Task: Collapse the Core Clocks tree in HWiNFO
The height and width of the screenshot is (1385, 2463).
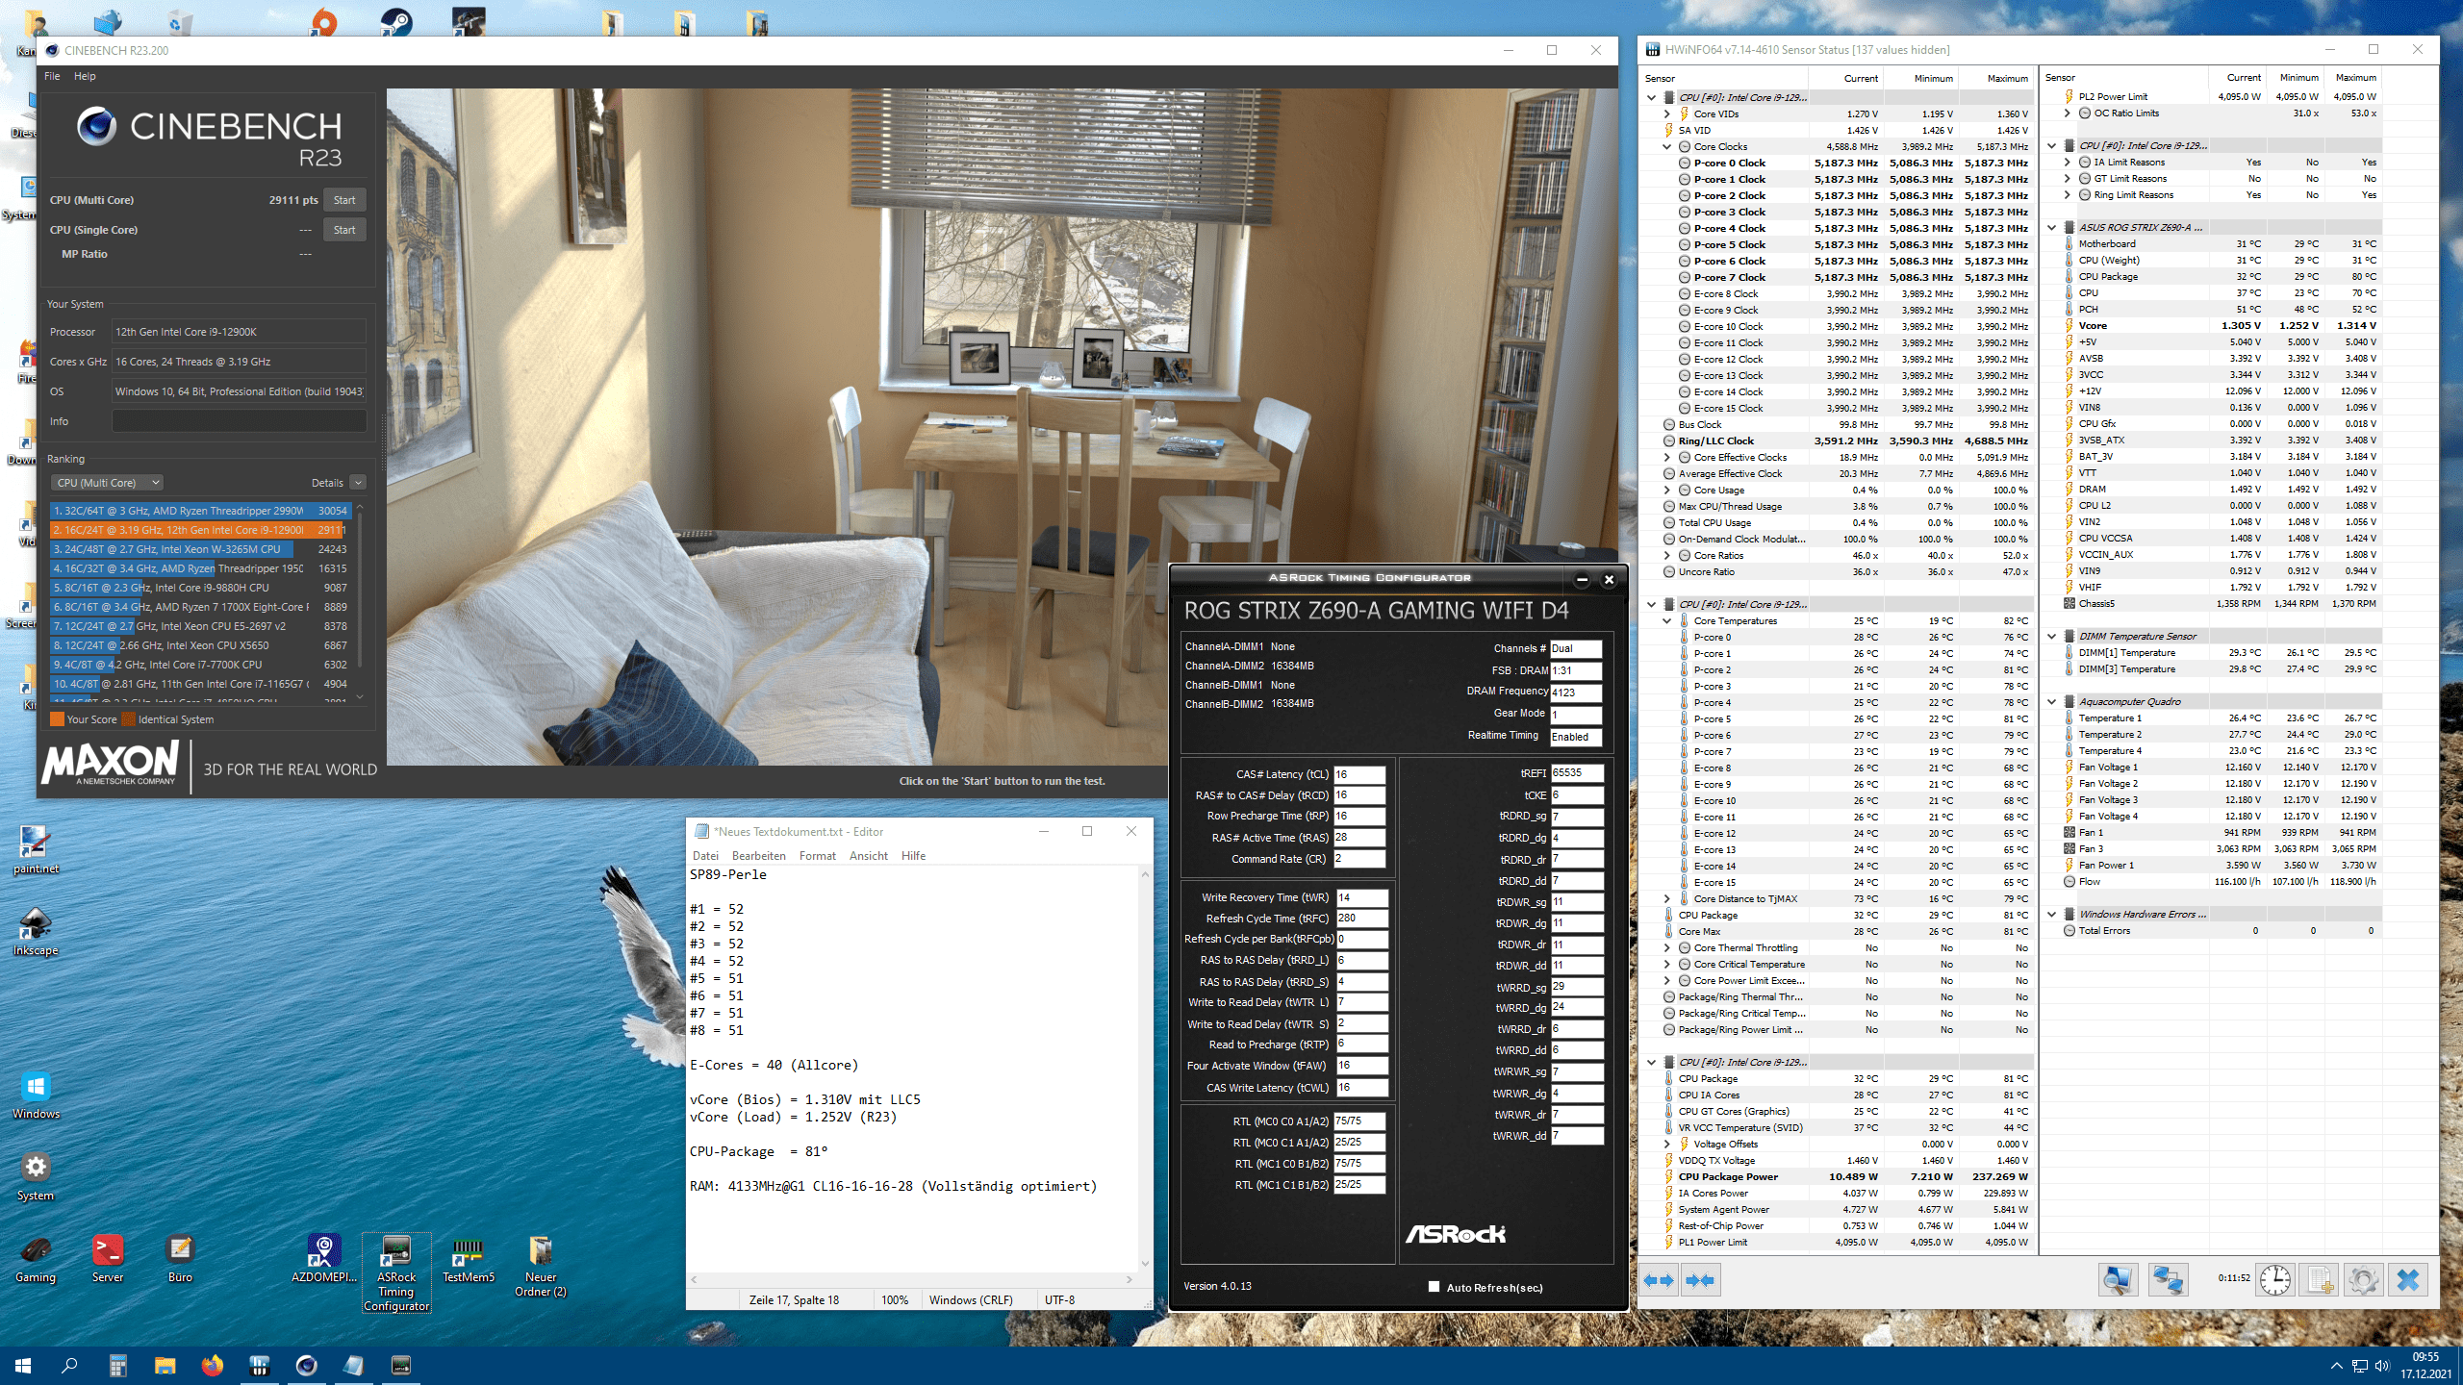Action: 1667,147
